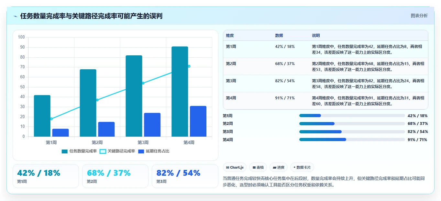The width and height of the screenshot is (441, 201).
Task: Click the 第4周 任务数量完成率 bar at 91
Action: coord(180,92)
